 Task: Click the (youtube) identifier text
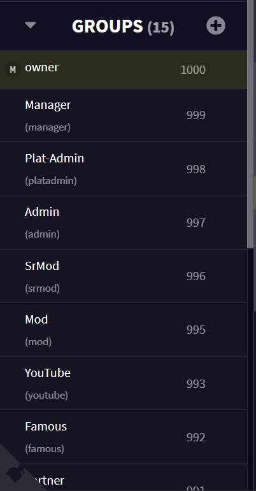[46, 395]
